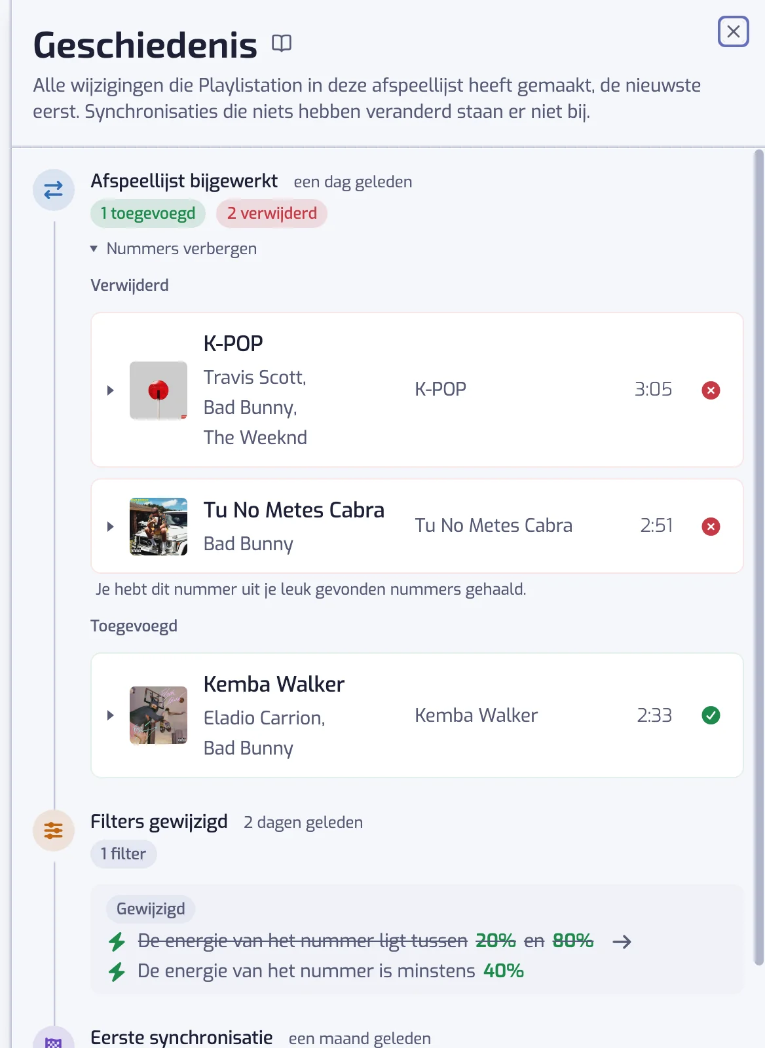Image resolution: width=765 pixels, height=1048 pixels.
Task: Click the 3:05 duration
Action: (653, 389)
